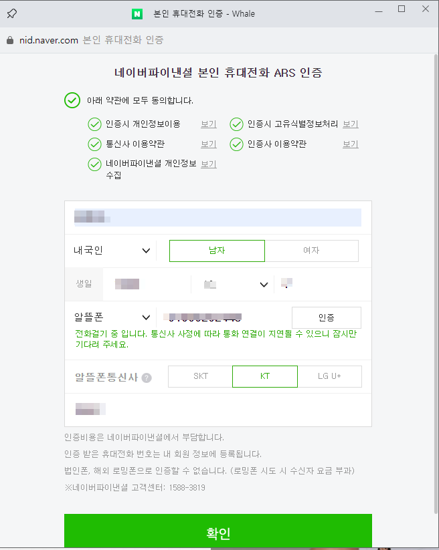Image resolution: width=439 pixels, height=550 pixels.
Task: Click the green Naver N favicon
Action: [x=137, y=14]
